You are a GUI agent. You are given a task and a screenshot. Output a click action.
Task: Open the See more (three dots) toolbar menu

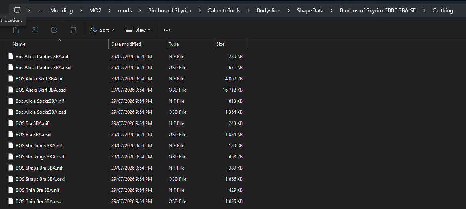tap(167, 30)
